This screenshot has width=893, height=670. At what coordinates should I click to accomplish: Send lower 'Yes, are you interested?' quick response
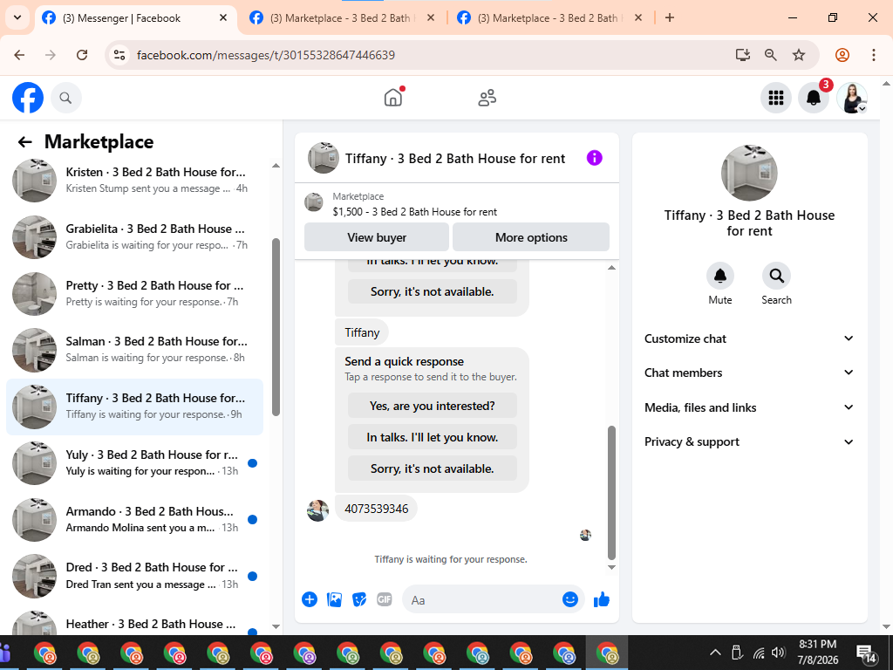(x=433, y=406)
